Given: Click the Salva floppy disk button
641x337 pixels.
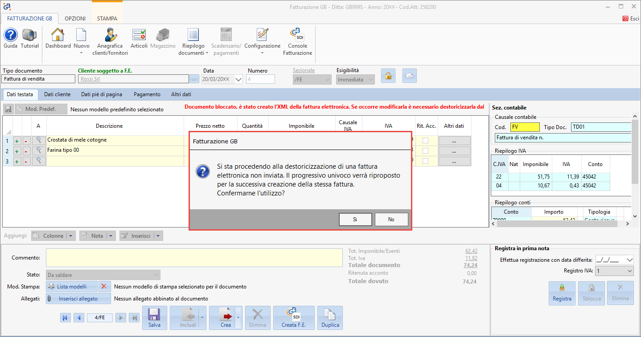Looking at the screenshot, I should coord(154,318).
